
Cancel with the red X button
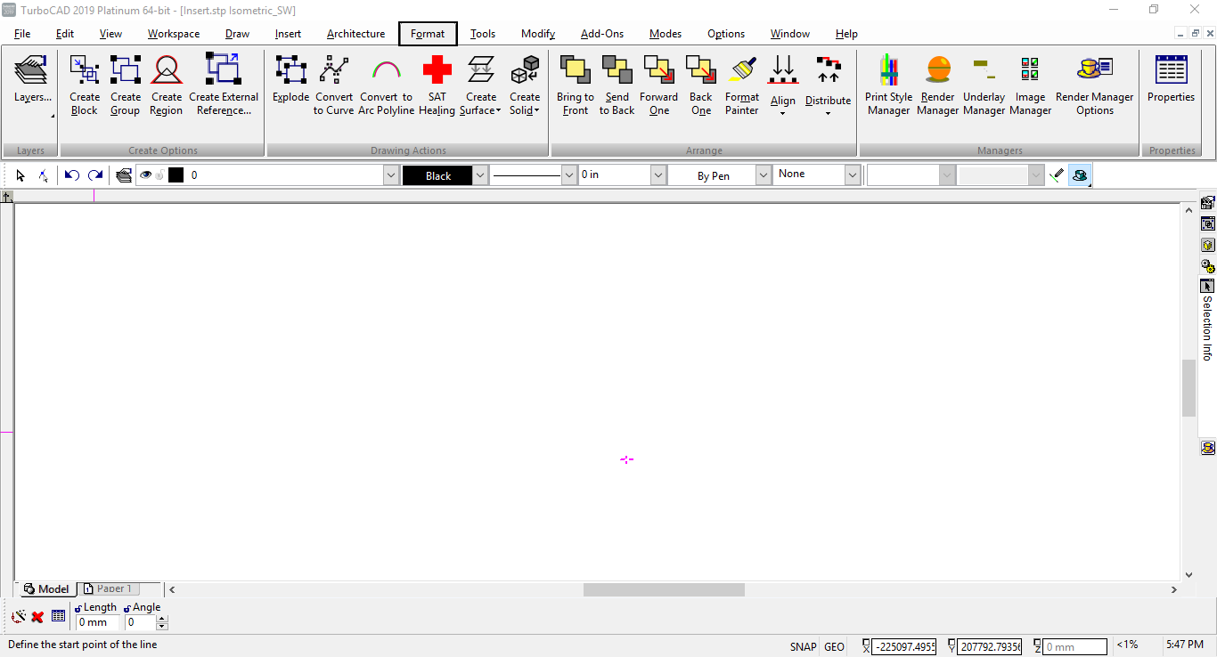(37, 616)
